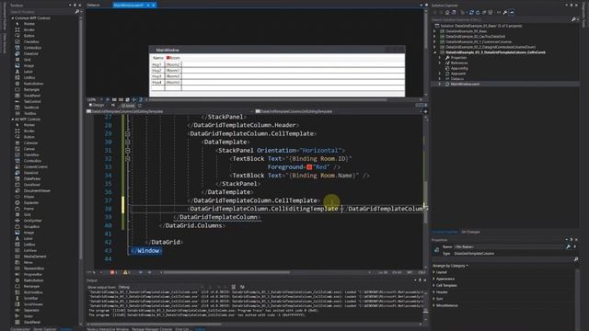Click the Name field in Properties
The height and width of the screenshot is (331, 589).
coord(509,246)
